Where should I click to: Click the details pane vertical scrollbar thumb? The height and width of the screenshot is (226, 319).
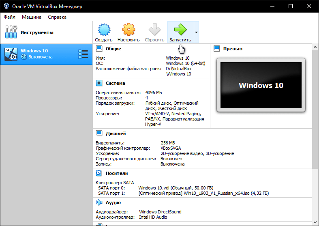315,109
